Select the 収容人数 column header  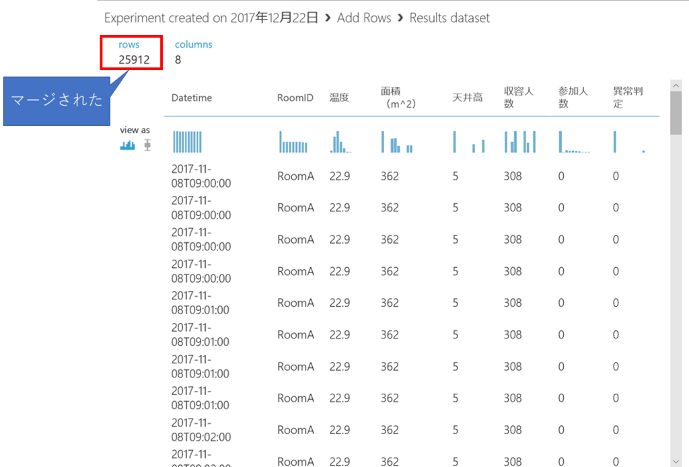519,98
